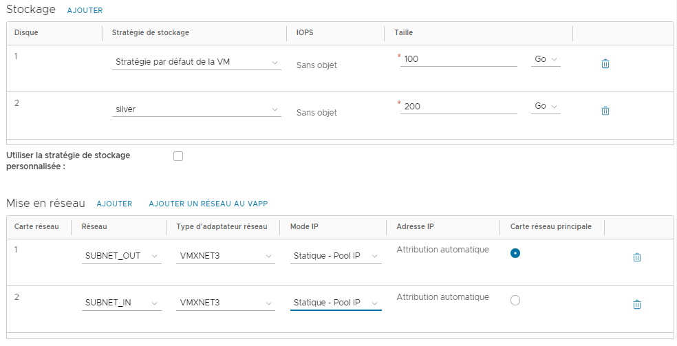This screenshot has width=677, height=346.
Task: Open SUBNET_IN network dropdown
Action: (x=121, y=303)
